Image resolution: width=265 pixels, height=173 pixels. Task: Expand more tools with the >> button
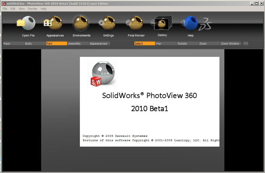click(246, 44)
